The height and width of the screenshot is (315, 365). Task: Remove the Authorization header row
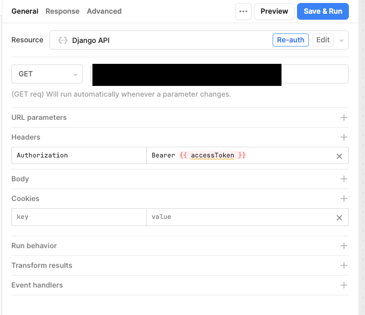[x=339, y=156]
